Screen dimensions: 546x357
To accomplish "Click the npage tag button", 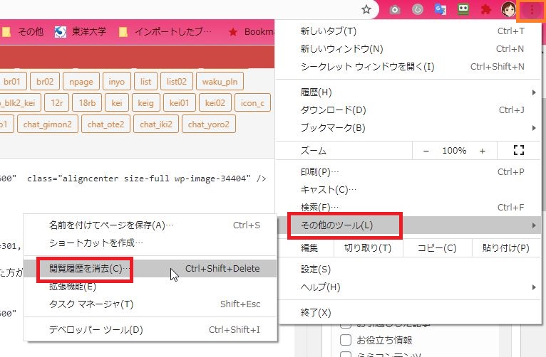I will point(81,82).
